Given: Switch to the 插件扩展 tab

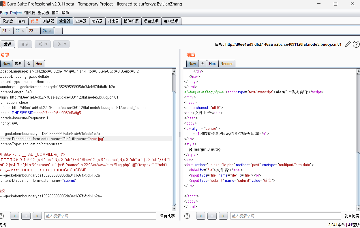Looking at the screenshot, I should click(x=131, y=21).
